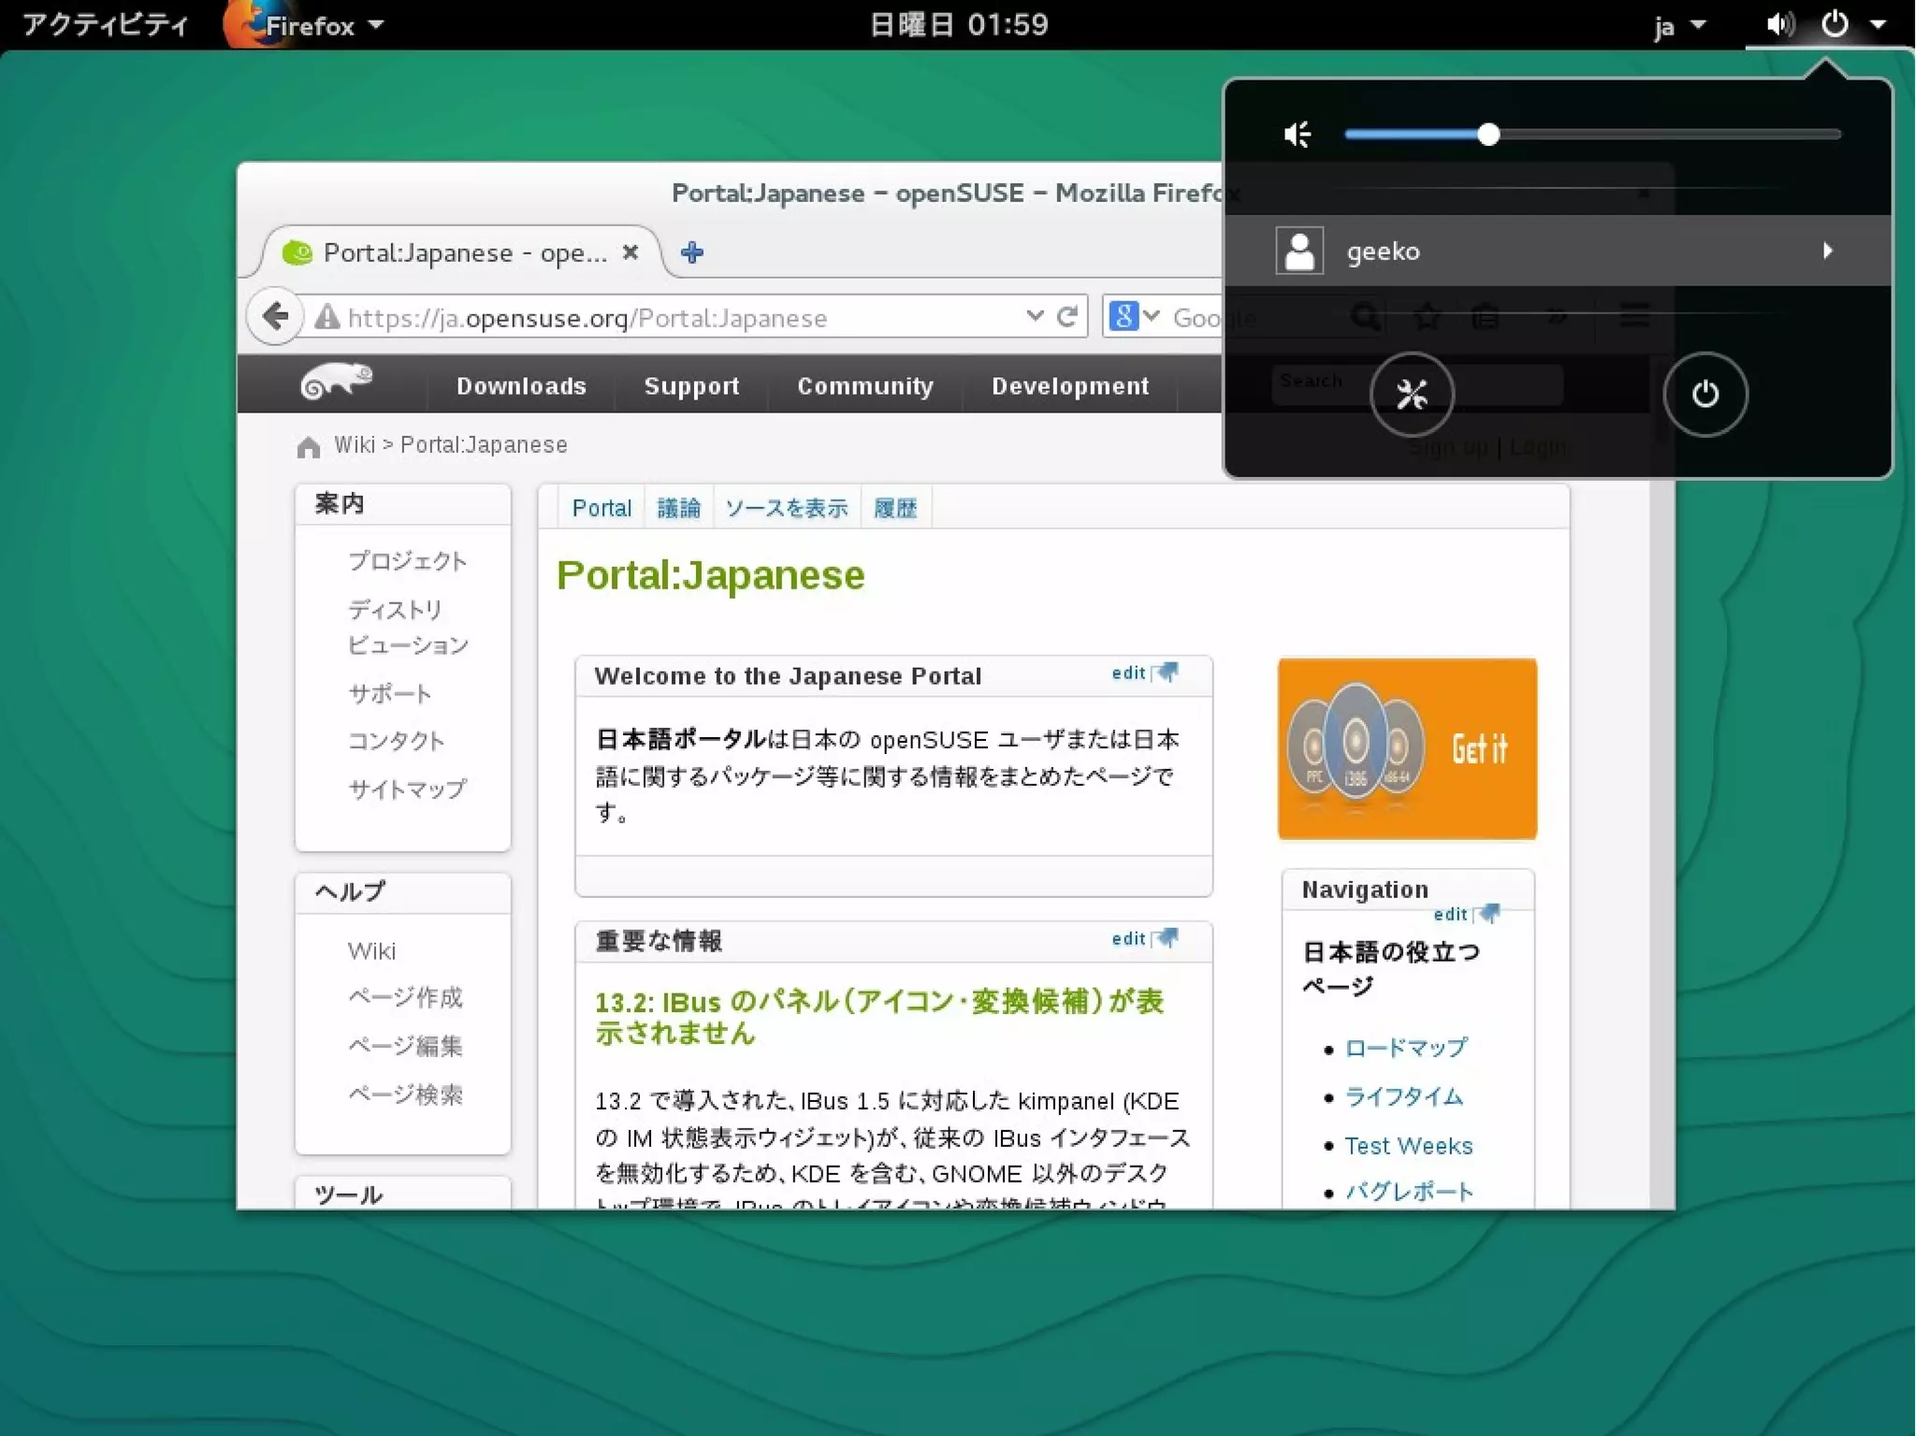This screenshot has width=1916, height=1436.
Task: Click the power off button in system menu
Action: pos(1705,394)
